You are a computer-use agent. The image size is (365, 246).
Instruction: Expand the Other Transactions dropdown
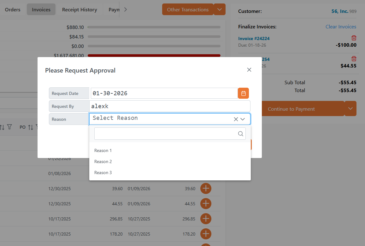click(219, 9)
